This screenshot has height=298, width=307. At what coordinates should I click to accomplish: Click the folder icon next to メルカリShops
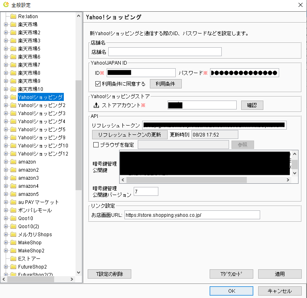tap(13, 235)
